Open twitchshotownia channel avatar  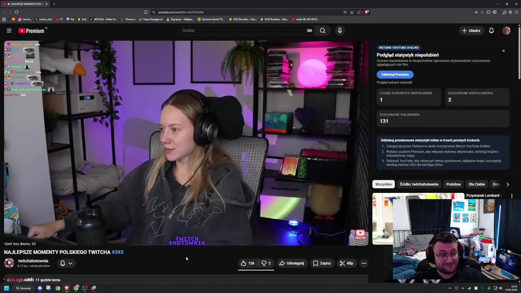[9, 263]
